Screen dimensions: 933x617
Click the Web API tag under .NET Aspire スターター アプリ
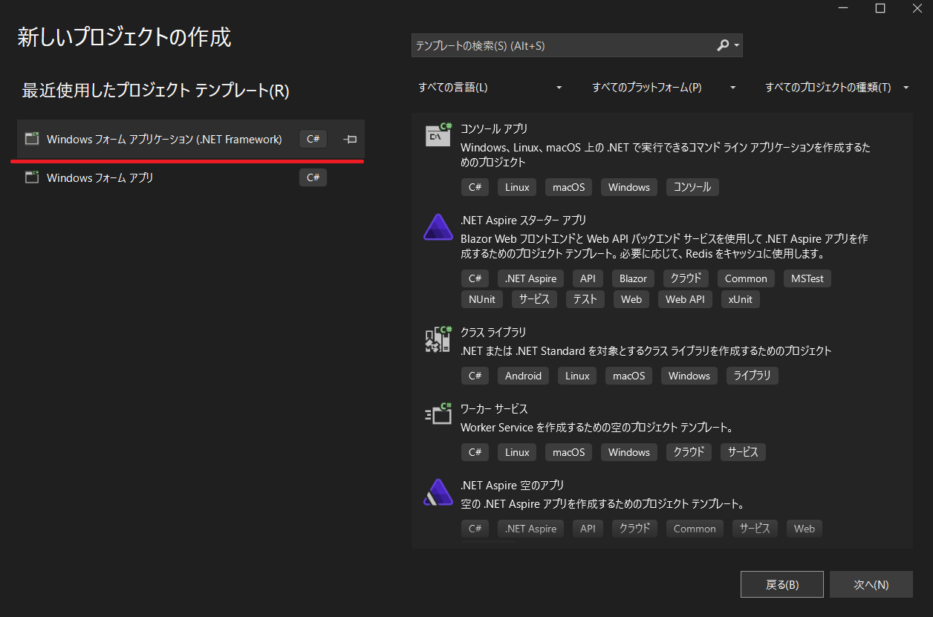[684, 299]
